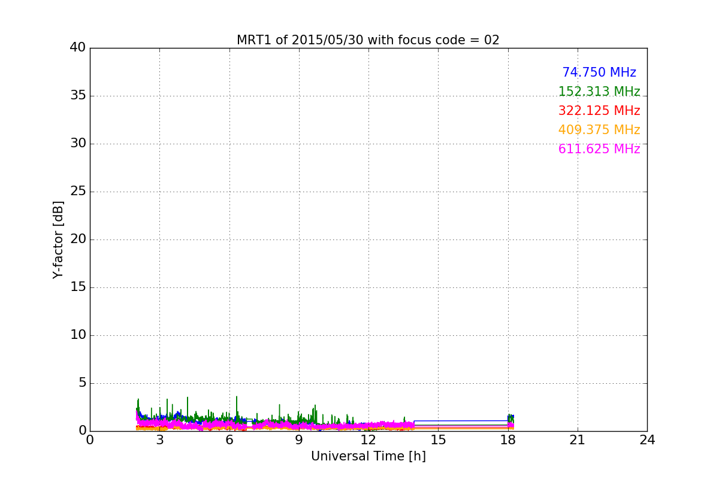Click the x-axis tick label 6

pos(229,440)
